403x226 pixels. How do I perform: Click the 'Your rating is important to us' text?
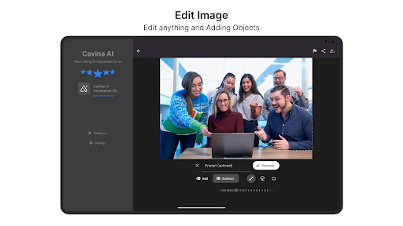point(98,62)
